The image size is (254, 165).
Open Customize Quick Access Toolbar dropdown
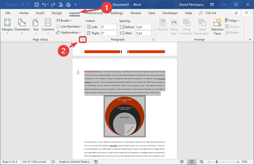pos(75,5)
